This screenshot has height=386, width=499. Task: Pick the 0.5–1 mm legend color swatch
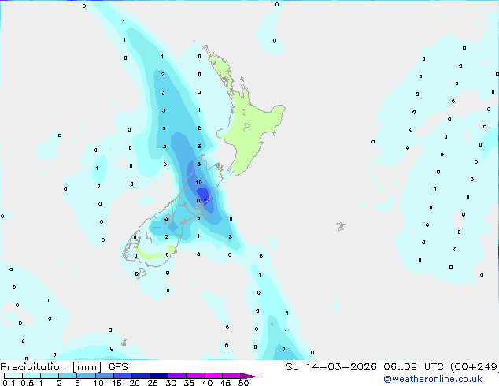(x=31, y=376)
